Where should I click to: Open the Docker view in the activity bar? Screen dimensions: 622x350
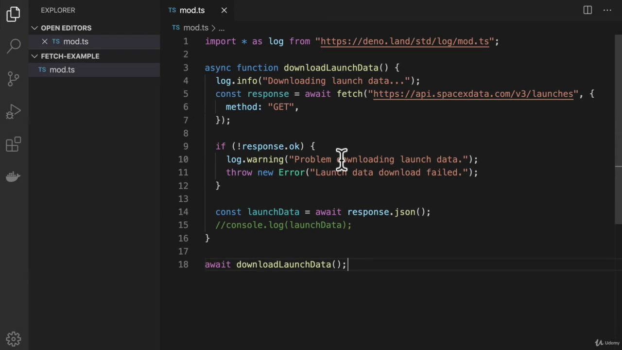(x=14, y=176)
